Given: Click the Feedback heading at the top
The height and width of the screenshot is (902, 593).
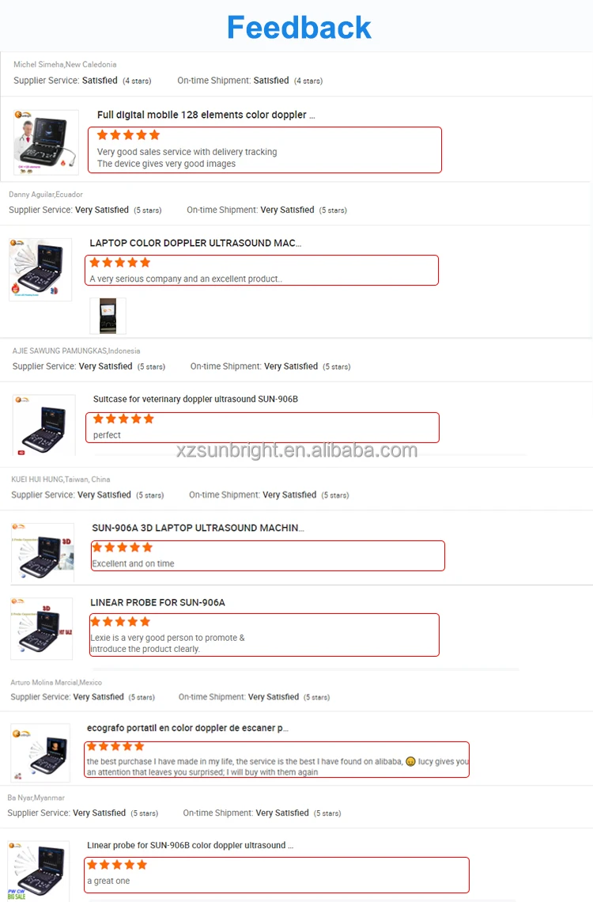Looking at the screenshot, I should click(299, 28).
